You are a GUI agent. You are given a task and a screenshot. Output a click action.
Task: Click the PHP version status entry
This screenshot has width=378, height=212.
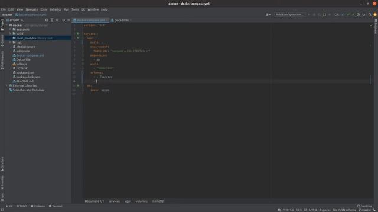click(x=288, y=210)
